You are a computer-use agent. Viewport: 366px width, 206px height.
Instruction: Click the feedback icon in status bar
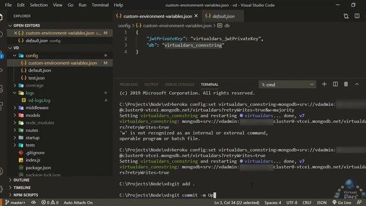click(359, 202)
